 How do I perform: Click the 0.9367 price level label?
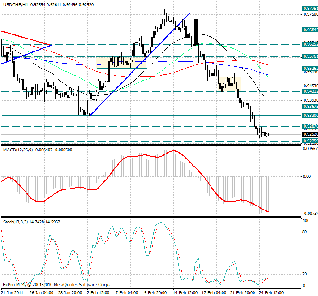[310, 107]
